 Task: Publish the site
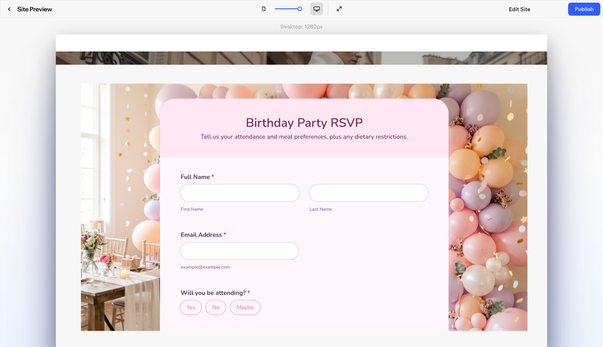(584, 9)
